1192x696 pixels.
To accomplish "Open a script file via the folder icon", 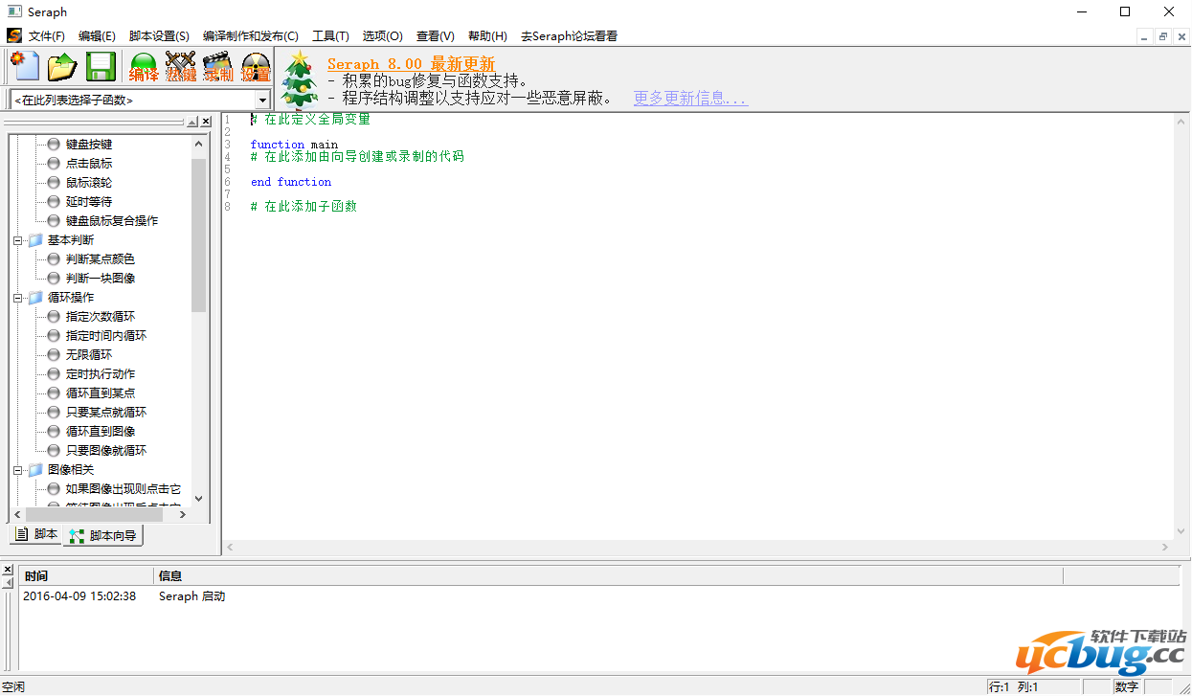I will click(63, 66).
